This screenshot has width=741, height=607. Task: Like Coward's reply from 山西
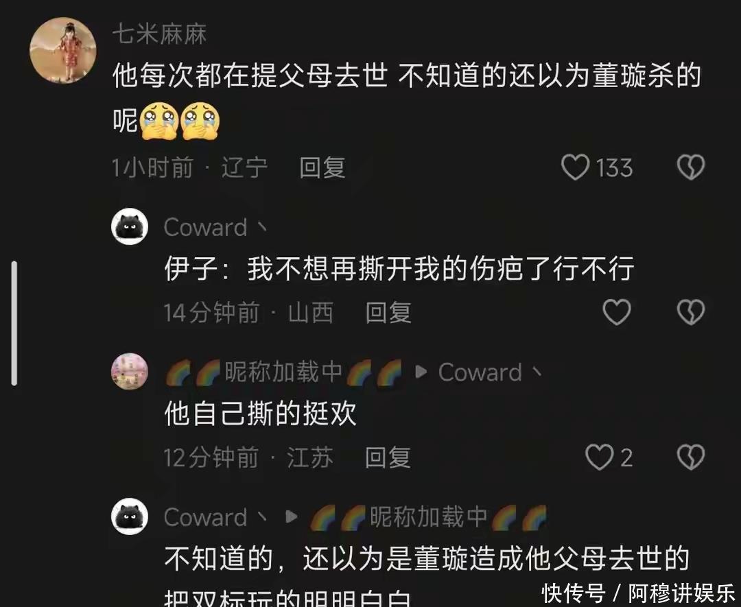[x=617, y=312]
